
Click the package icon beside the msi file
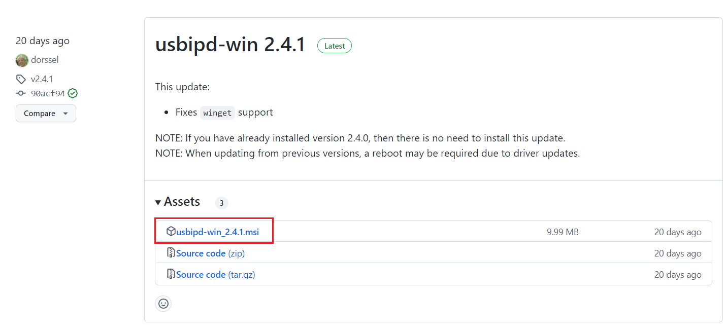click(171, 232)
